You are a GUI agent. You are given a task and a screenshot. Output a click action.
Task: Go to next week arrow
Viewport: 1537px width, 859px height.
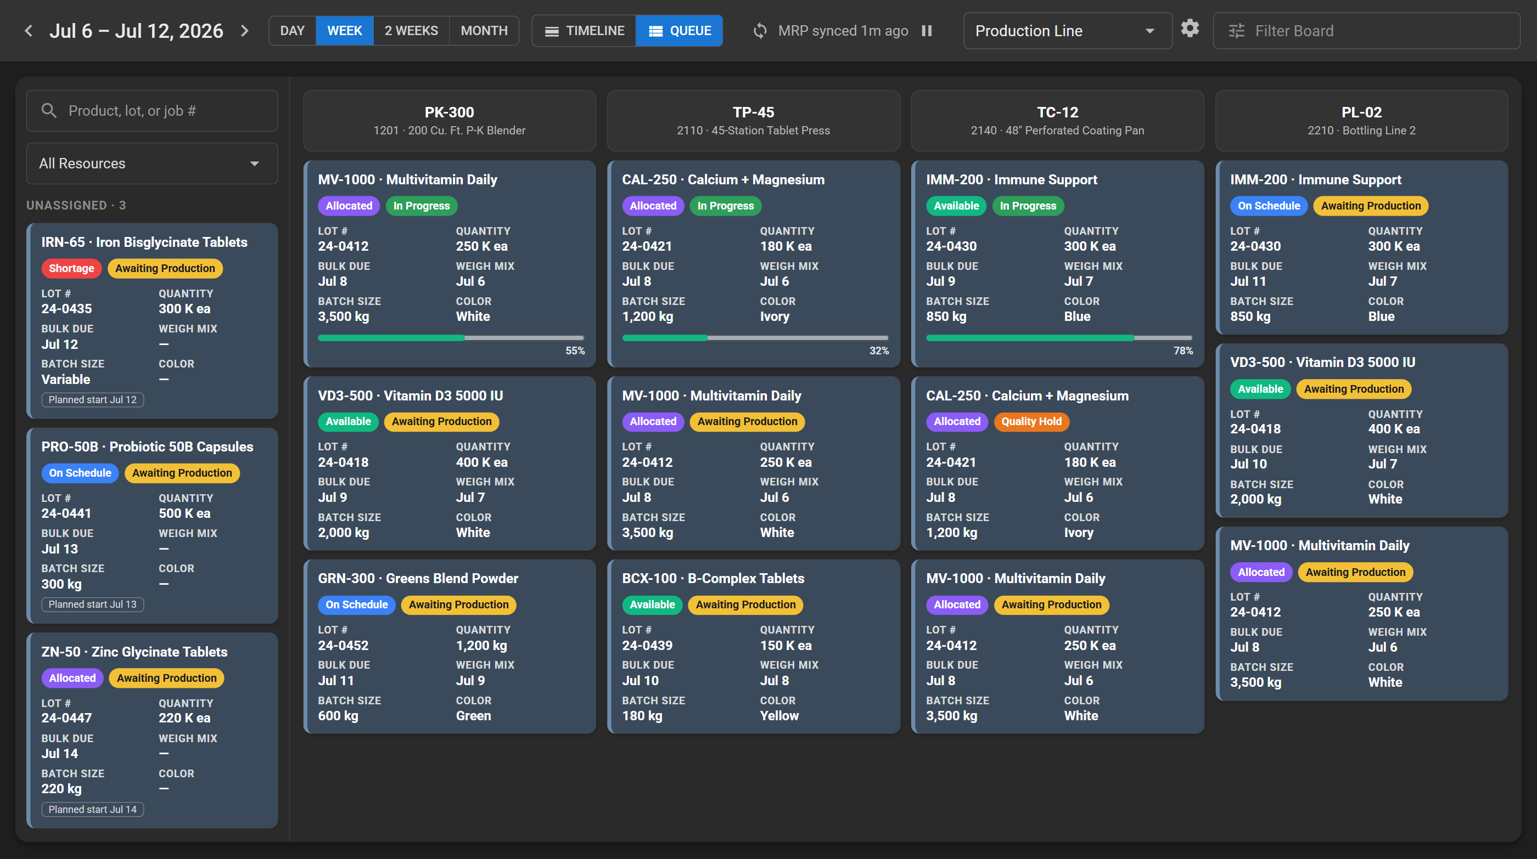click(245, 30)
